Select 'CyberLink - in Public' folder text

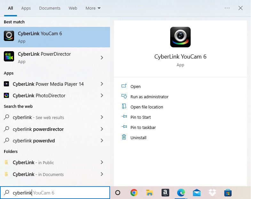point(33,163)
